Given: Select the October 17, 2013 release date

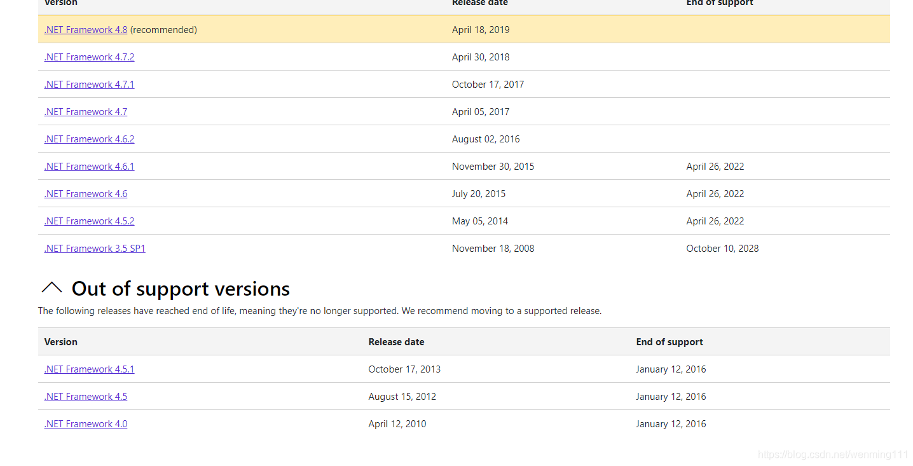Looking at the screenshot, I should (x=404, y=369).
